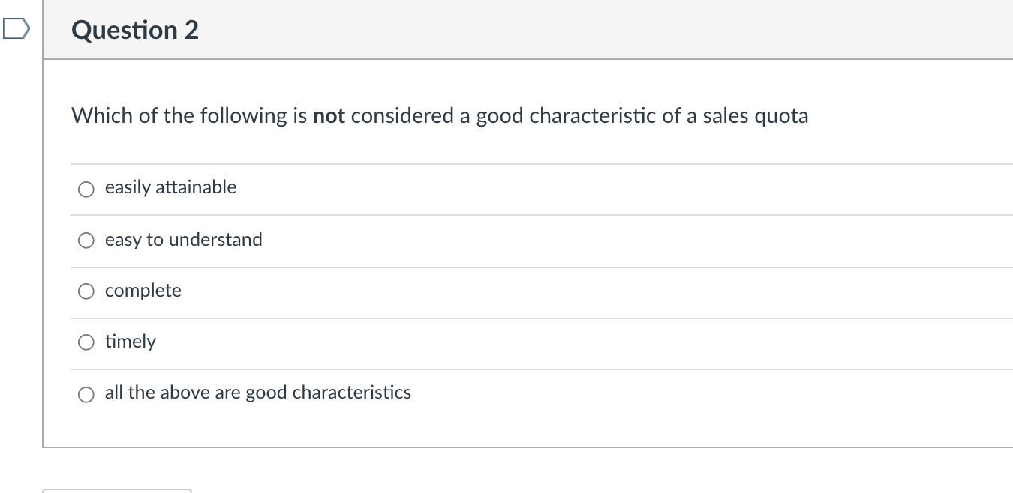The width and height of the screenshot is (1013, 493).
Task: Click the "timely" answer label text
Action: pyautogui.click(x=130, y=342)
